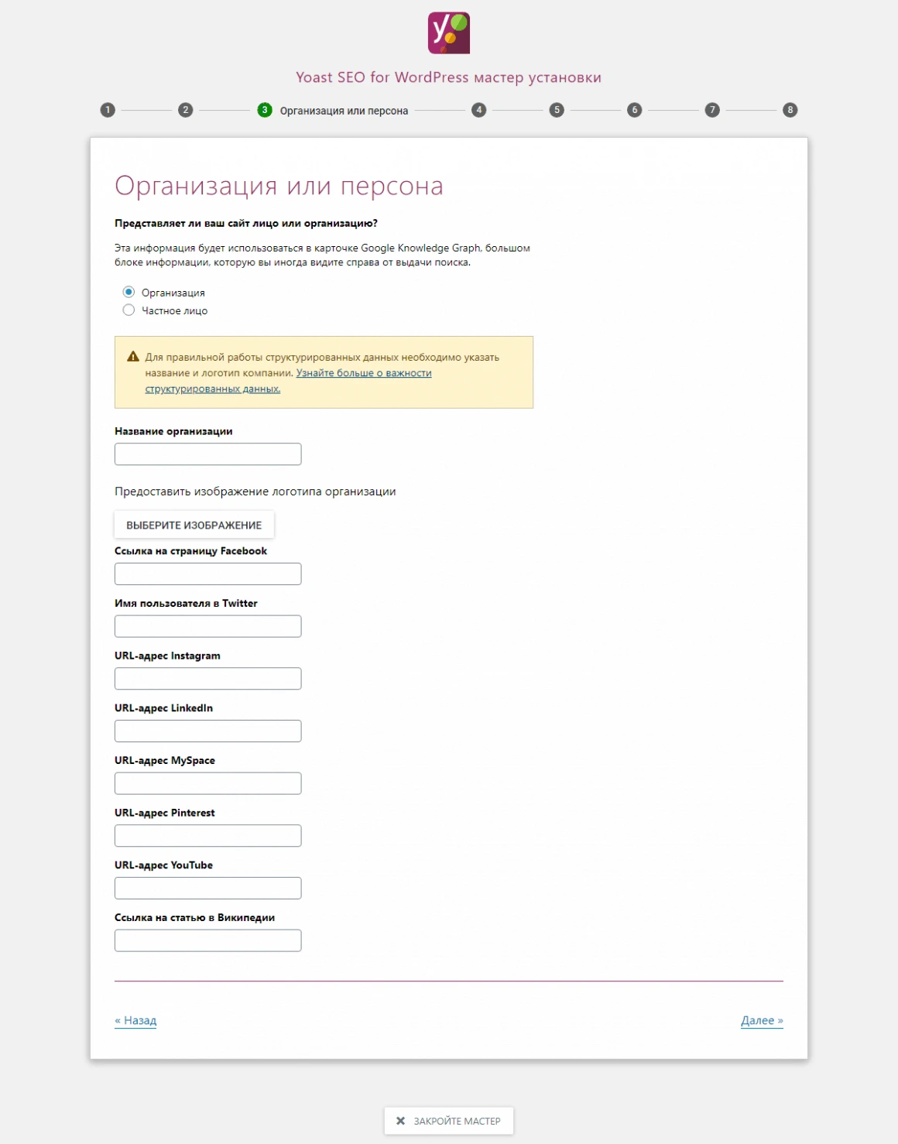
Task: Select the Частное лицо radio button
Action: click(x=129, y=310)
